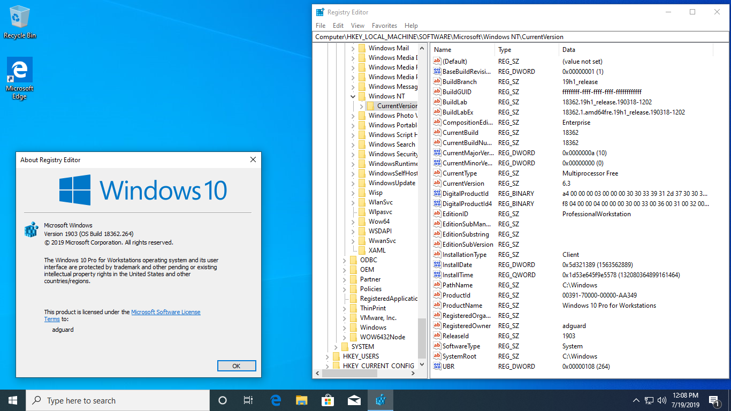Click the HKEY_USERS folder icon

pyautogui.click(x=336, y=356)
